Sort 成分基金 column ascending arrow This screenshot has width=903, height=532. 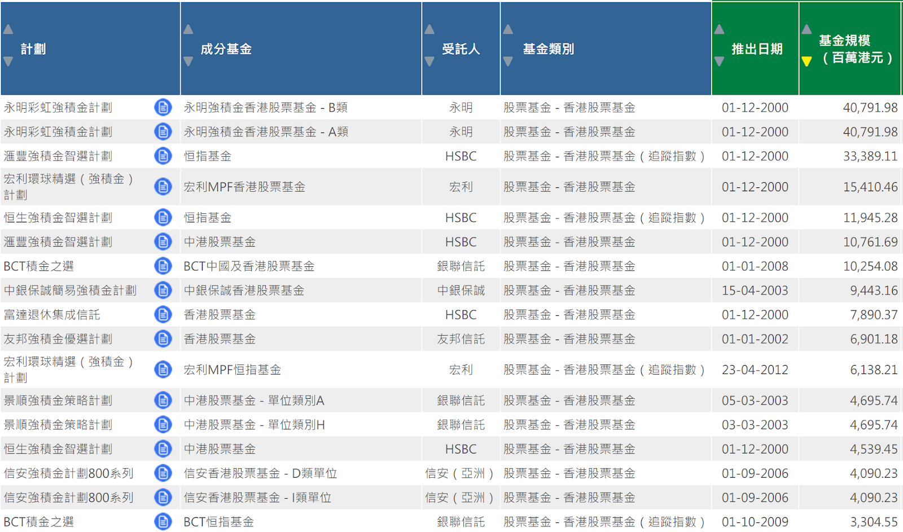(x=189, y=29)
